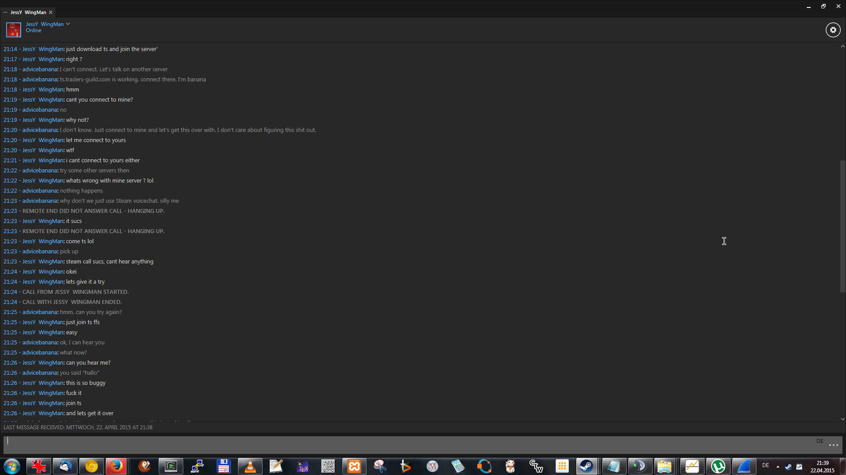The height and width of the screenshot is (475, 846).
Task: Open XAMPP from the taskbar
Action: tap(354, 466)
